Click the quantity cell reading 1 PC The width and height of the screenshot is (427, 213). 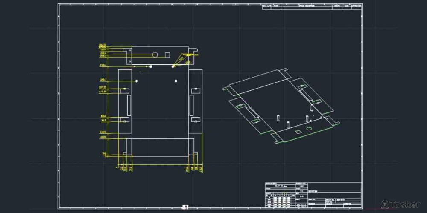coord(301,187)
